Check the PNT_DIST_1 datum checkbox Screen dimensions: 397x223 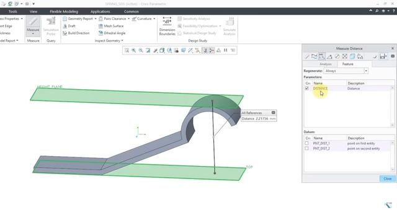tap(306, 143)
